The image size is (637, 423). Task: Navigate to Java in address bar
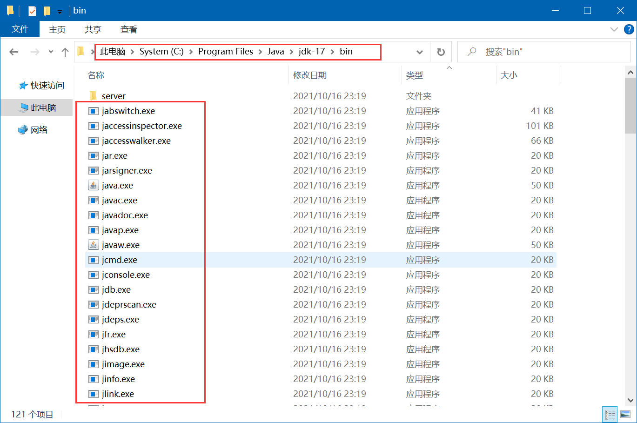click(x=275, y=52)
